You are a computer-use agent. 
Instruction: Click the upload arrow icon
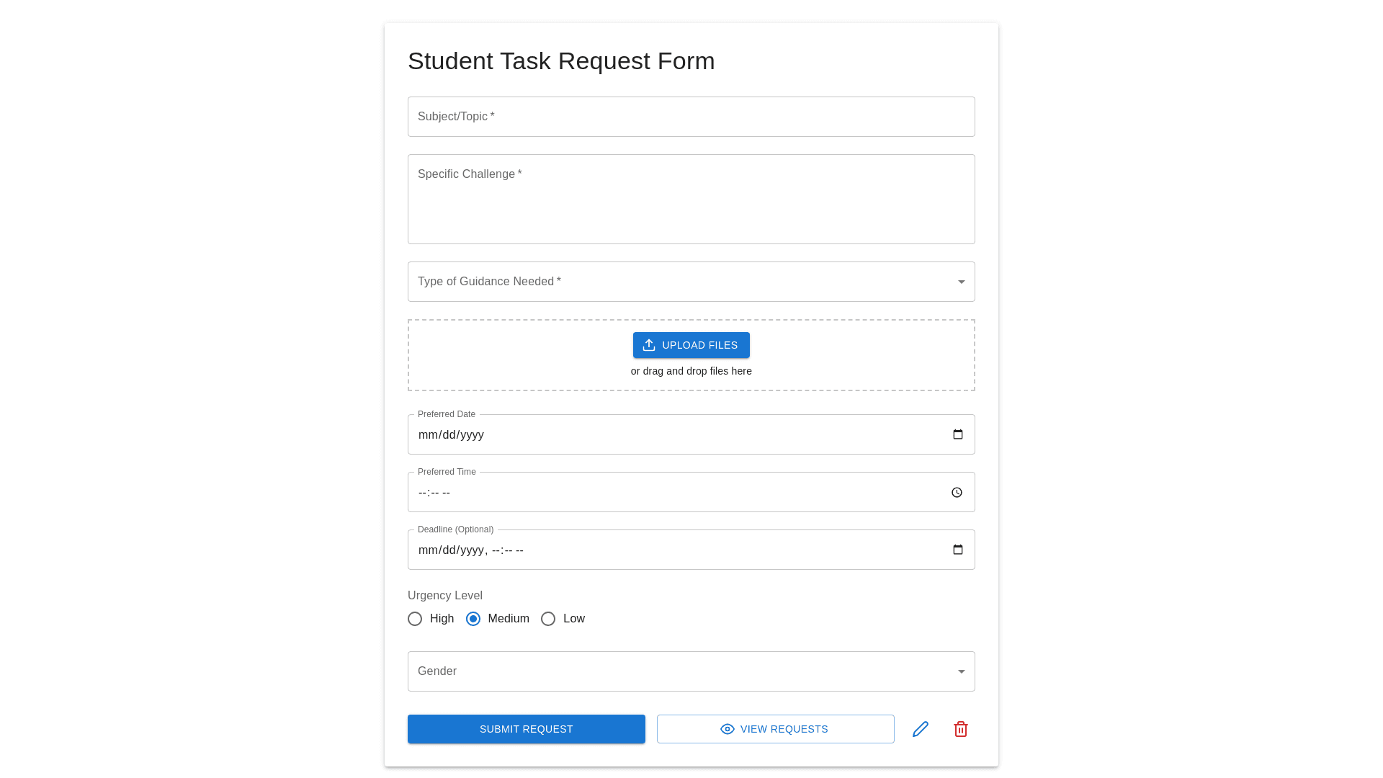point(649,345)
